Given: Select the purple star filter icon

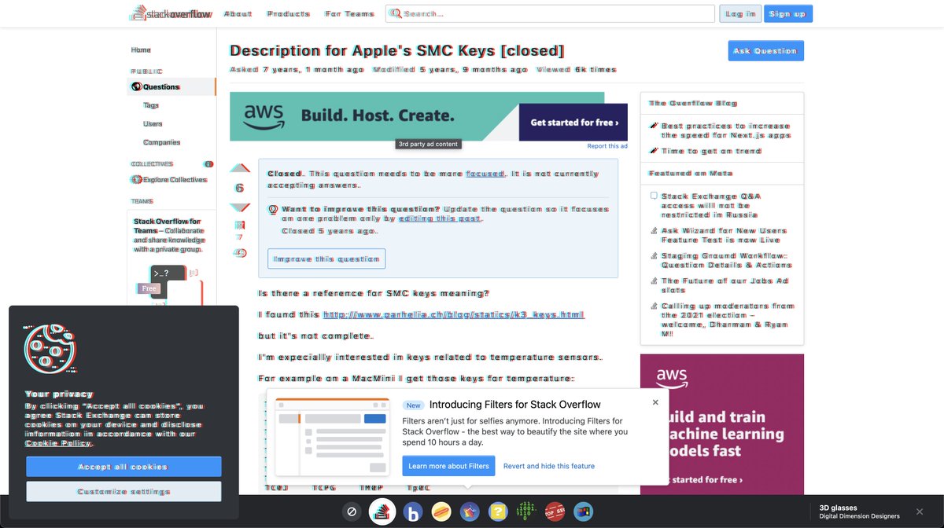Looking at the screenshot, I should [470, 512].
